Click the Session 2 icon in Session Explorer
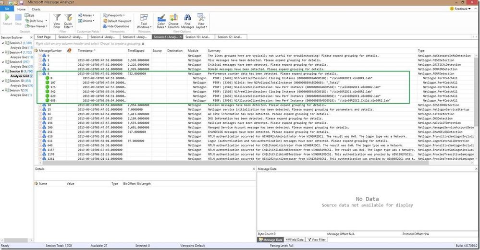The height and width of the screenshot is (250, 480). click(x=7, y=43)
